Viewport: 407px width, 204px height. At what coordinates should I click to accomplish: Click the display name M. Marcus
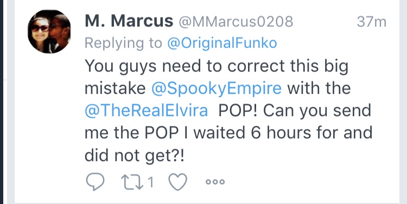coord(129,21)
